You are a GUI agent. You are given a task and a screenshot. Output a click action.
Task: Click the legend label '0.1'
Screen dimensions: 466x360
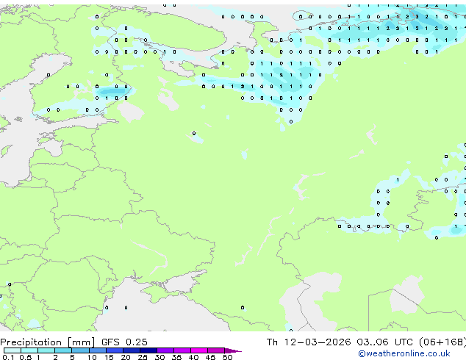pos(8,357)
